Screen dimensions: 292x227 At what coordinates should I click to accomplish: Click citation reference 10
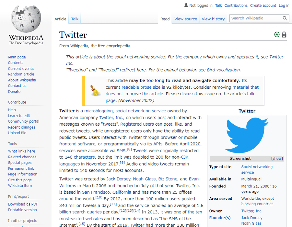point(99,197)
